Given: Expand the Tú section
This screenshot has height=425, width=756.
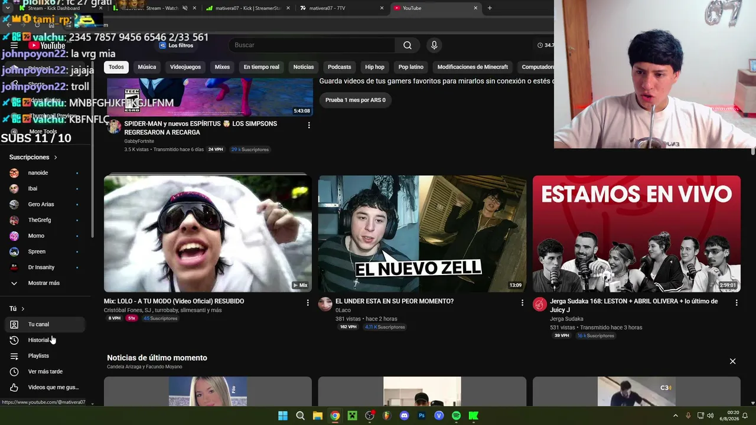Looking at the screenshot, I should 17,309.
